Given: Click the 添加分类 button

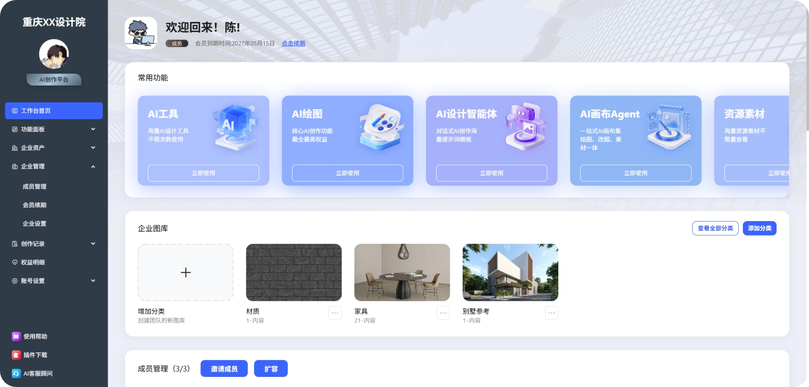Looking at the screenshot, I should [x=759, y=228].
